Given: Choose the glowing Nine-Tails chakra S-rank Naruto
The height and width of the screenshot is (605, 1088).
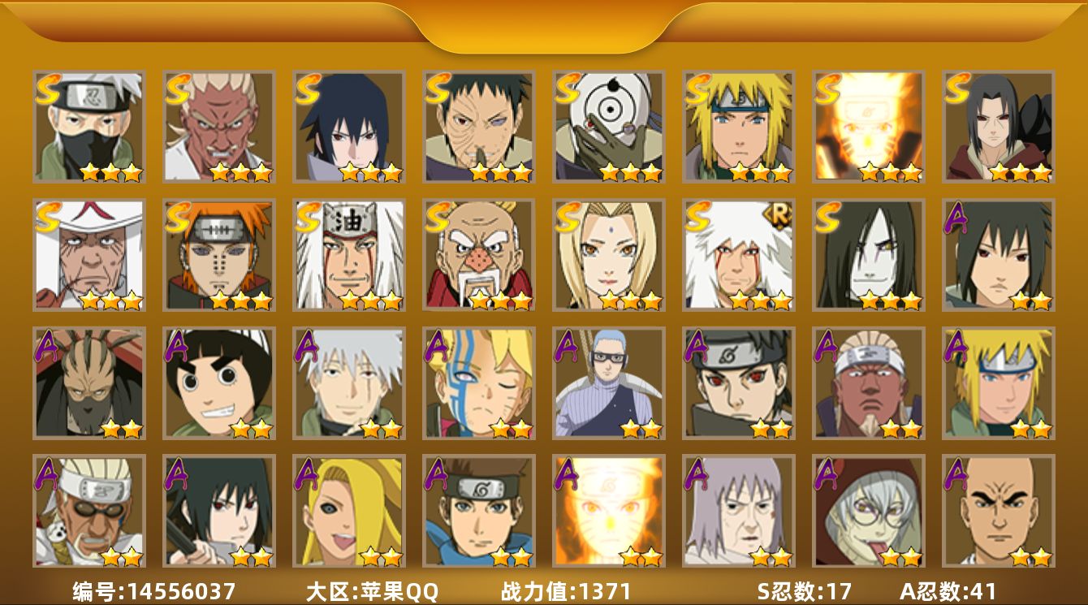Looking at the screenshot, I should coord(868,126).
